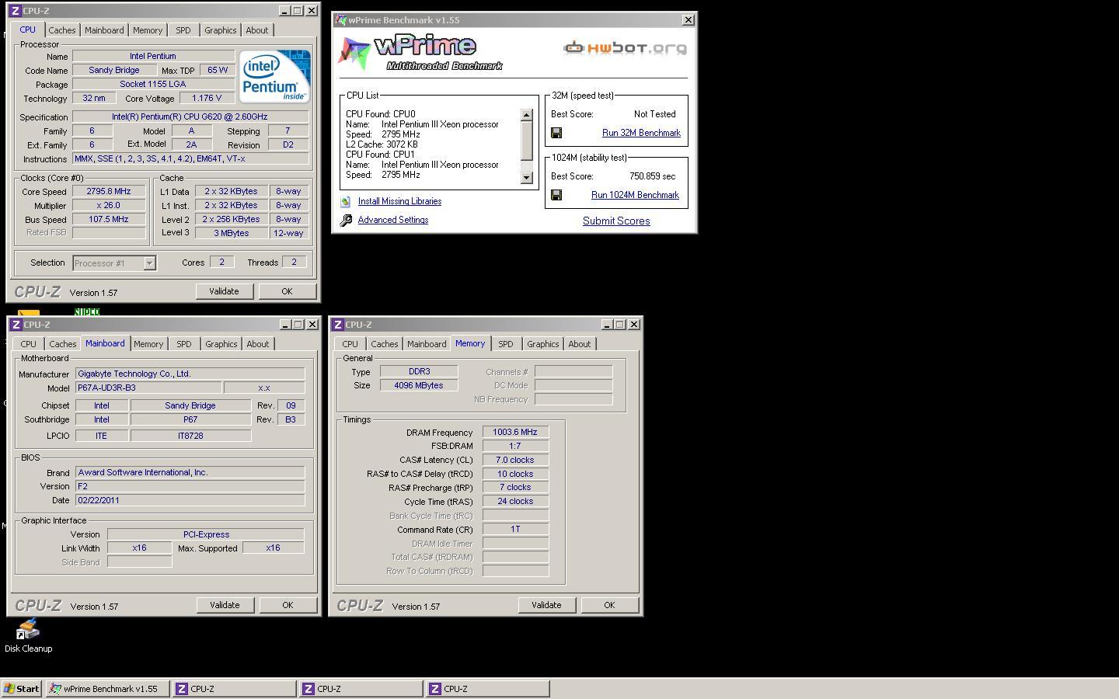Click the last CPU-Z taskbar button
Screen dimensions: 1119x699
487,689
